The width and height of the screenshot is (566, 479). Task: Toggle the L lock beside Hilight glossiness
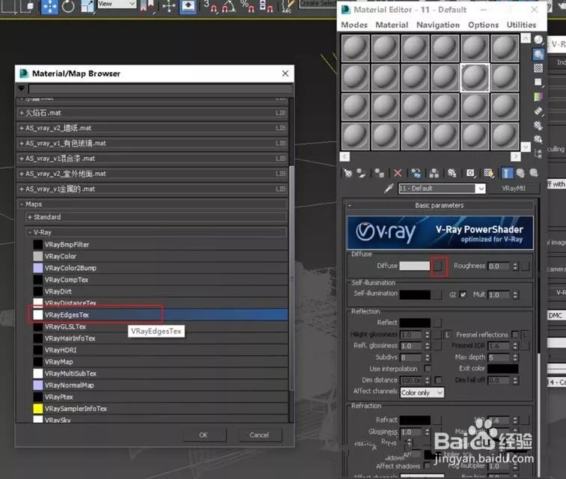click(447, 335)
